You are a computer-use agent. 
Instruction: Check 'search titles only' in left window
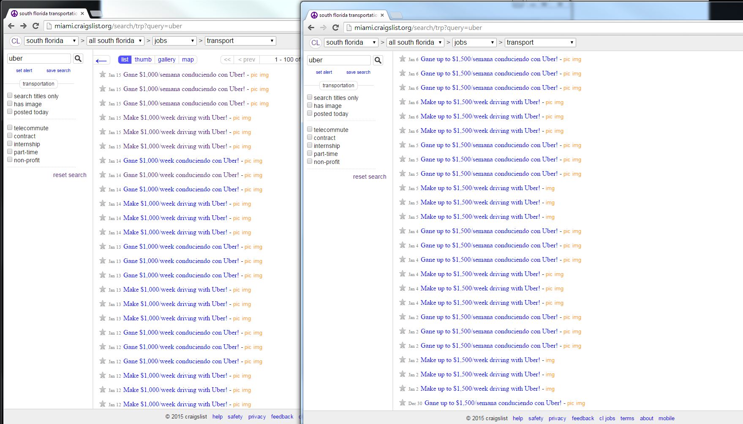click(10, 96)
